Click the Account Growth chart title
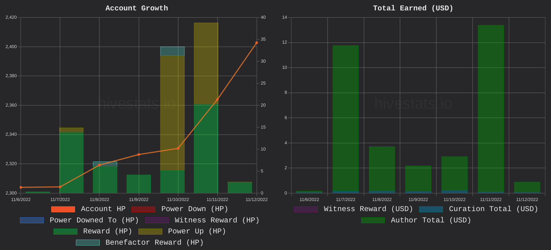Image resolution: width=551 pixels, height=250 pixels. [137, 8]
